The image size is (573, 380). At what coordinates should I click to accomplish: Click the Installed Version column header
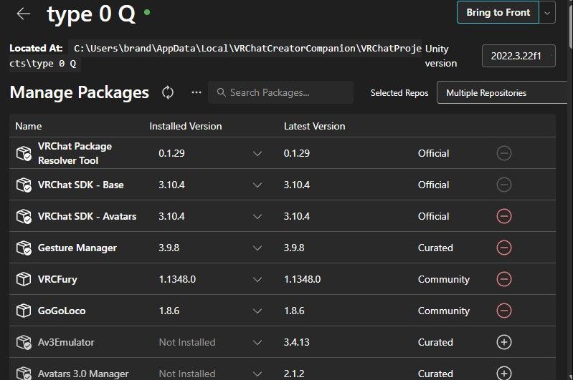[186, 126]
